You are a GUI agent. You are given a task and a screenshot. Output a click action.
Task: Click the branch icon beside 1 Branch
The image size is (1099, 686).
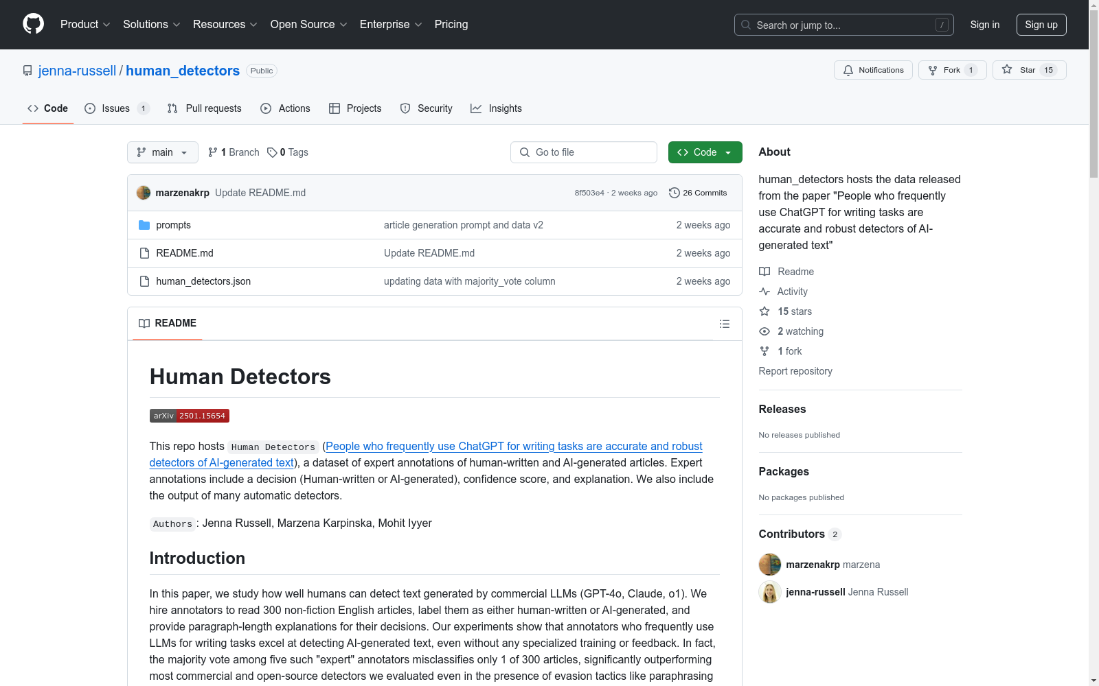(x=213, y=152)
